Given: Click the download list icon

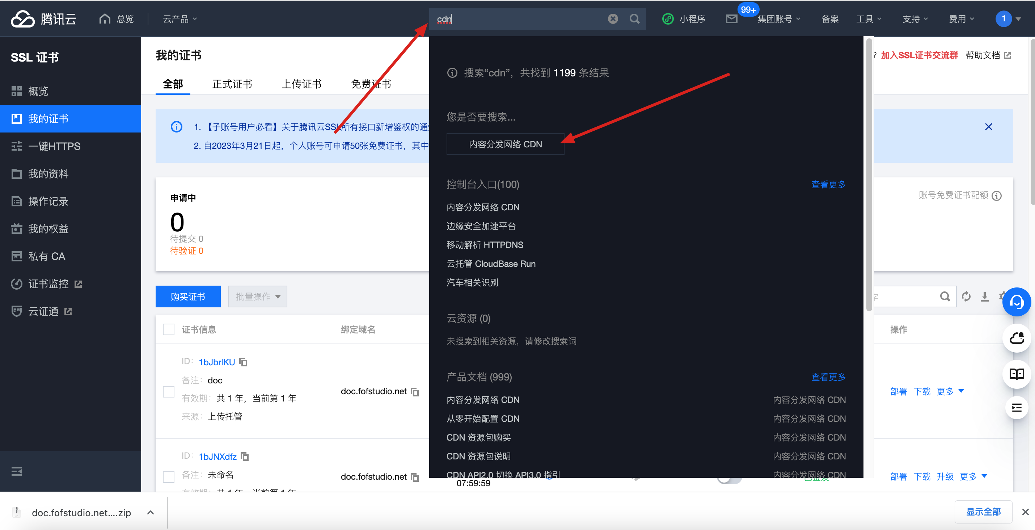Looking at the screenshot, I should pyautogui.click(x=984, y=296).
